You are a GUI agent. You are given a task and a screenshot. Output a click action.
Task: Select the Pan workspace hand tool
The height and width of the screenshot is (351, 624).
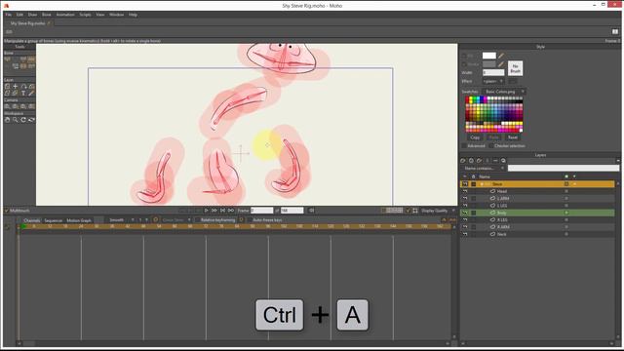click(7, 119)
